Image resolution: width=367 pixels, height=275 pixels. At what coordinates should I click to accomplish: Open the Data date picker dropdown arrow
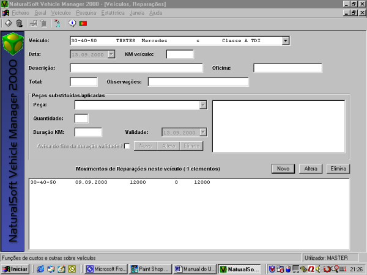pyautogui.click(x=111, y=54)
